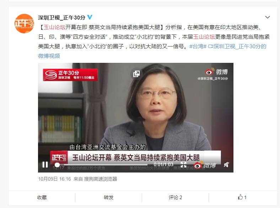Open the 评论 2 comments section
This screenshot has height=208, width=280.
[x=176, y=197]
